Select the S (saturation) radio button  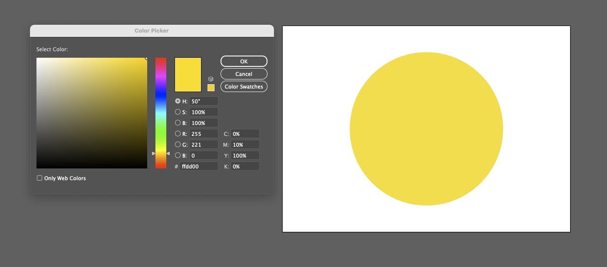pyautogui.click(x=178, y=112)
